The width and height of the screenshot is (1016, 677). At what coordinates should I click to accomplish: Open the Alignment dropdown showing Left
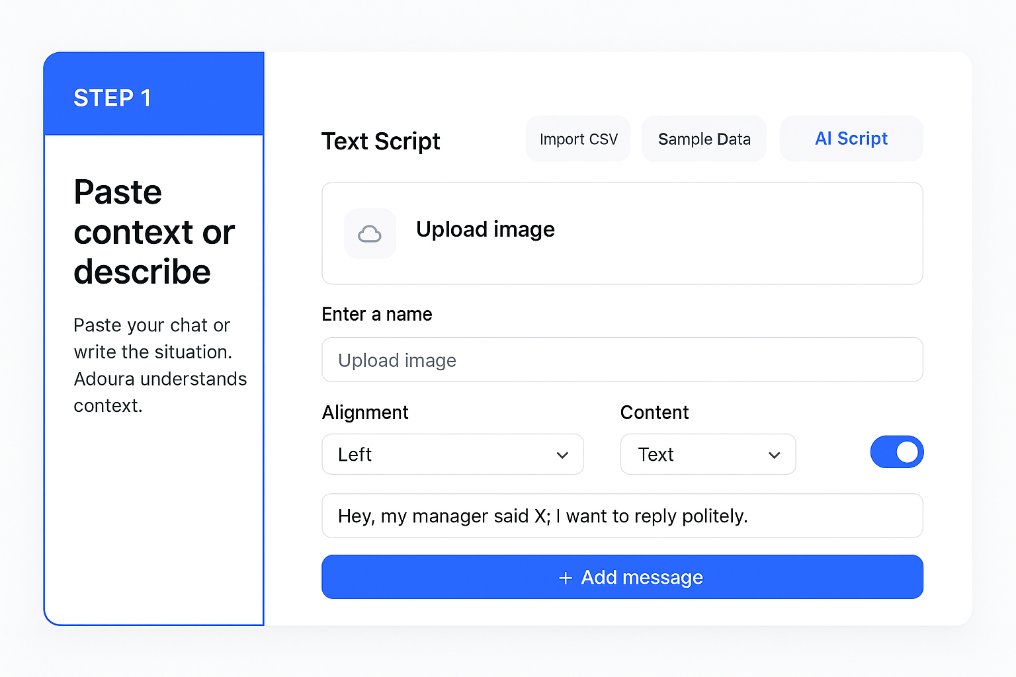click(x=452, y=454)
